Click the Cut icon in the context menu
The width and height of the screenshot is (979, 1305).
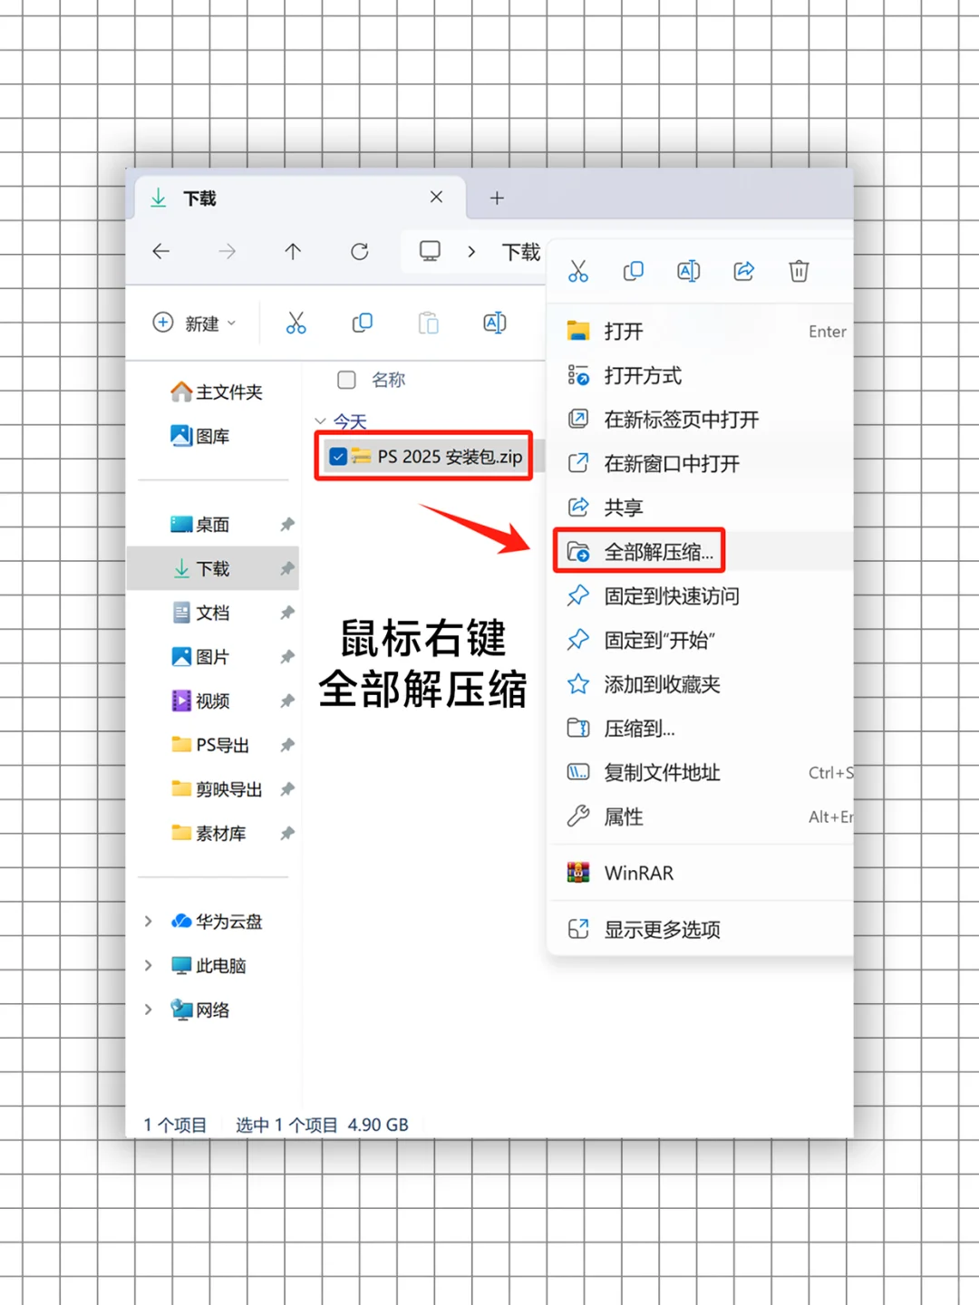[579, 270]
